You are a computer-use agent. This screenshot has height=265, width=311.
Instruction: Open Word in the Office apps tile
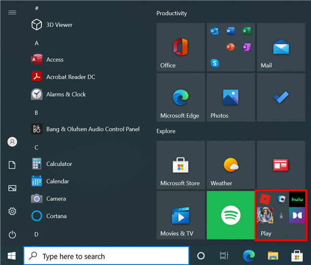click(x=230, y=31)
